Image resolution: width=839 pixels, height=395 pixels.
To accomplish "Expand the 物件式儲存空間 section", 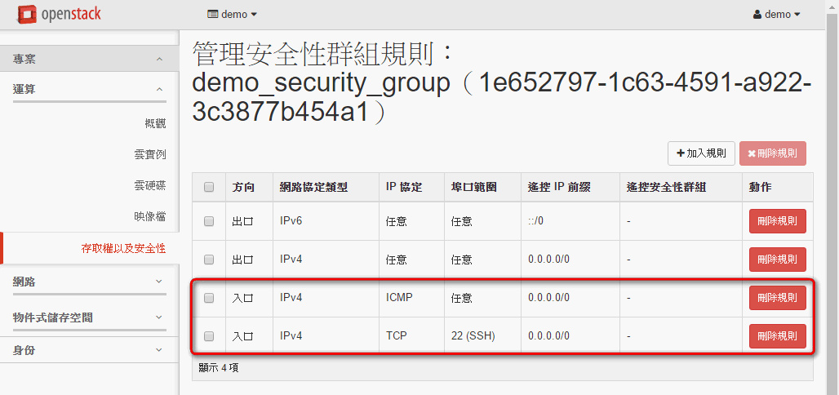I will (89, 317).
